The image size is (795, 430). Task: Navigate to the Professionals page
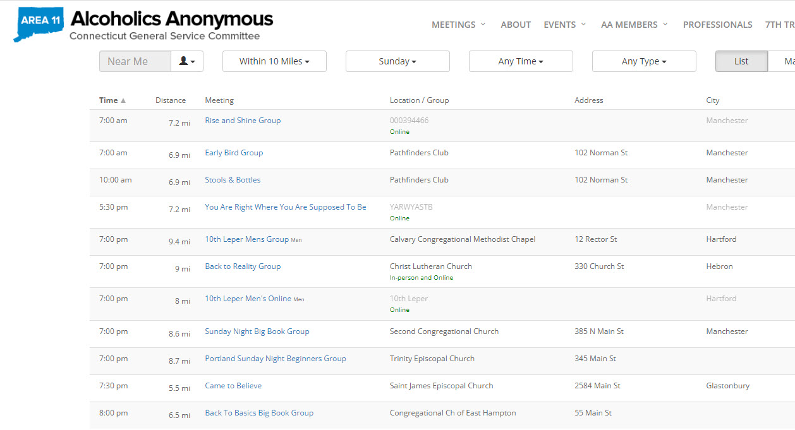click(x=717, y=25)
